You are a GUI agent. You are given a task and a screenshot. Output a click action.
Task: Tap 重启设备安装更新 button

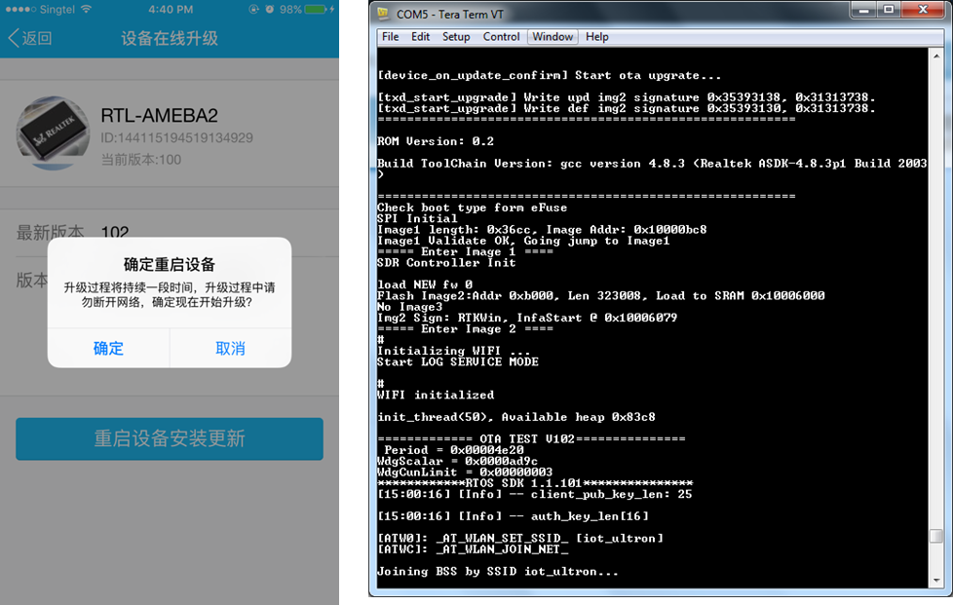pyautogui.click(x=169, y=438)
